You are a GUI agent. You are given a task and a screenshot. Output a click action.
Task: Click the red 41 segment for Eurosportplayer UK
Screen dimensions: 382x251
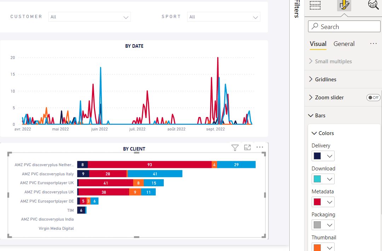click(106, 183)
